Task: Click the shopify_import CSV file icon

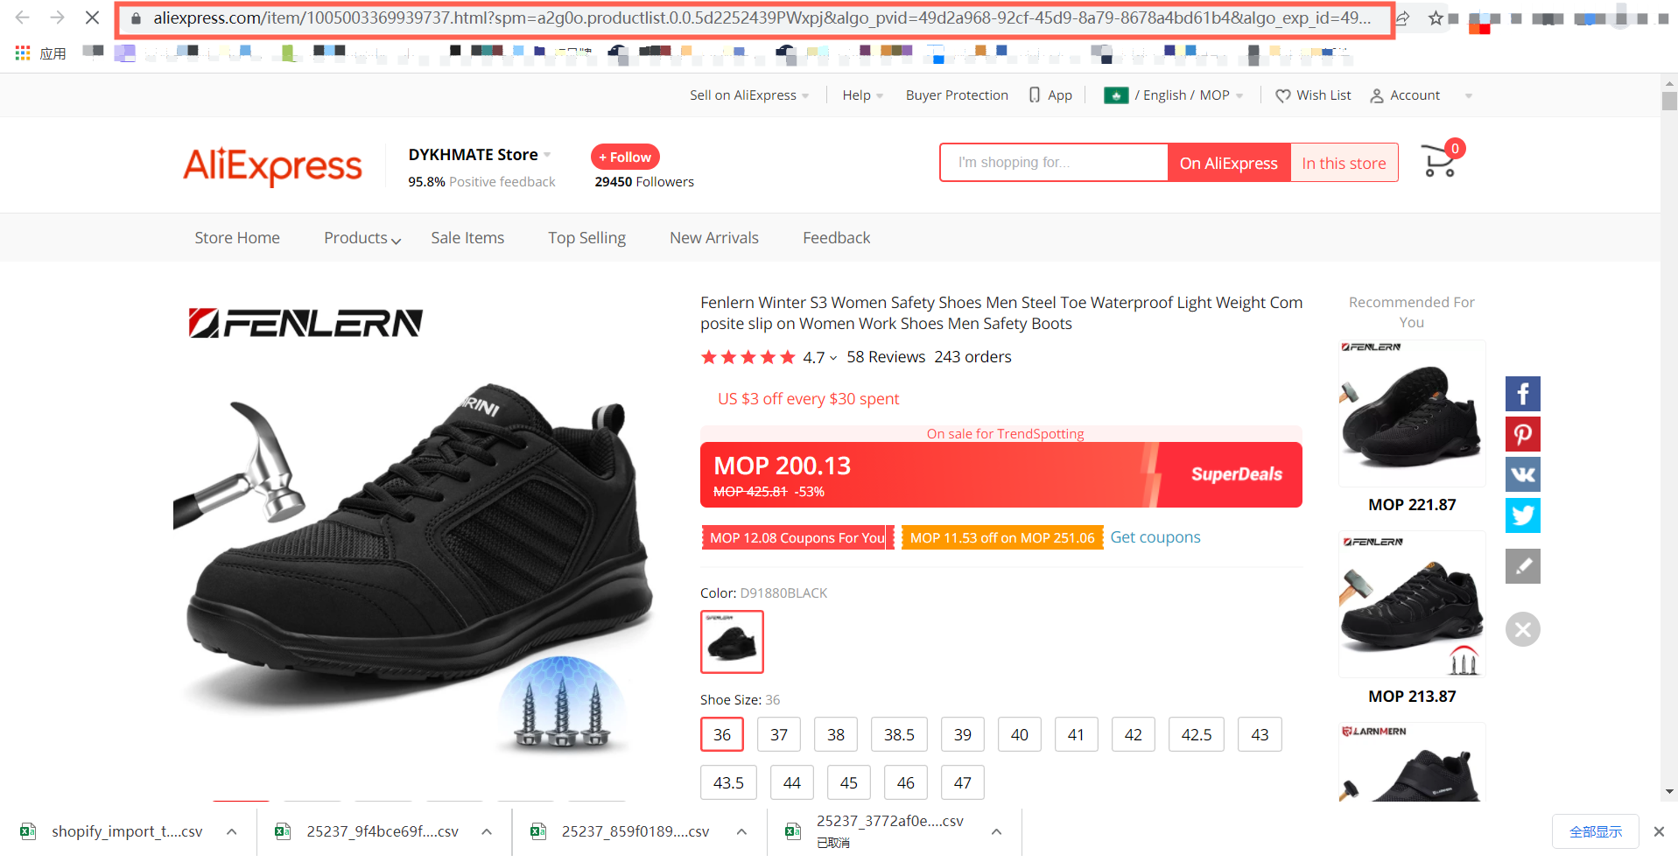Action: tap(28, 831)
